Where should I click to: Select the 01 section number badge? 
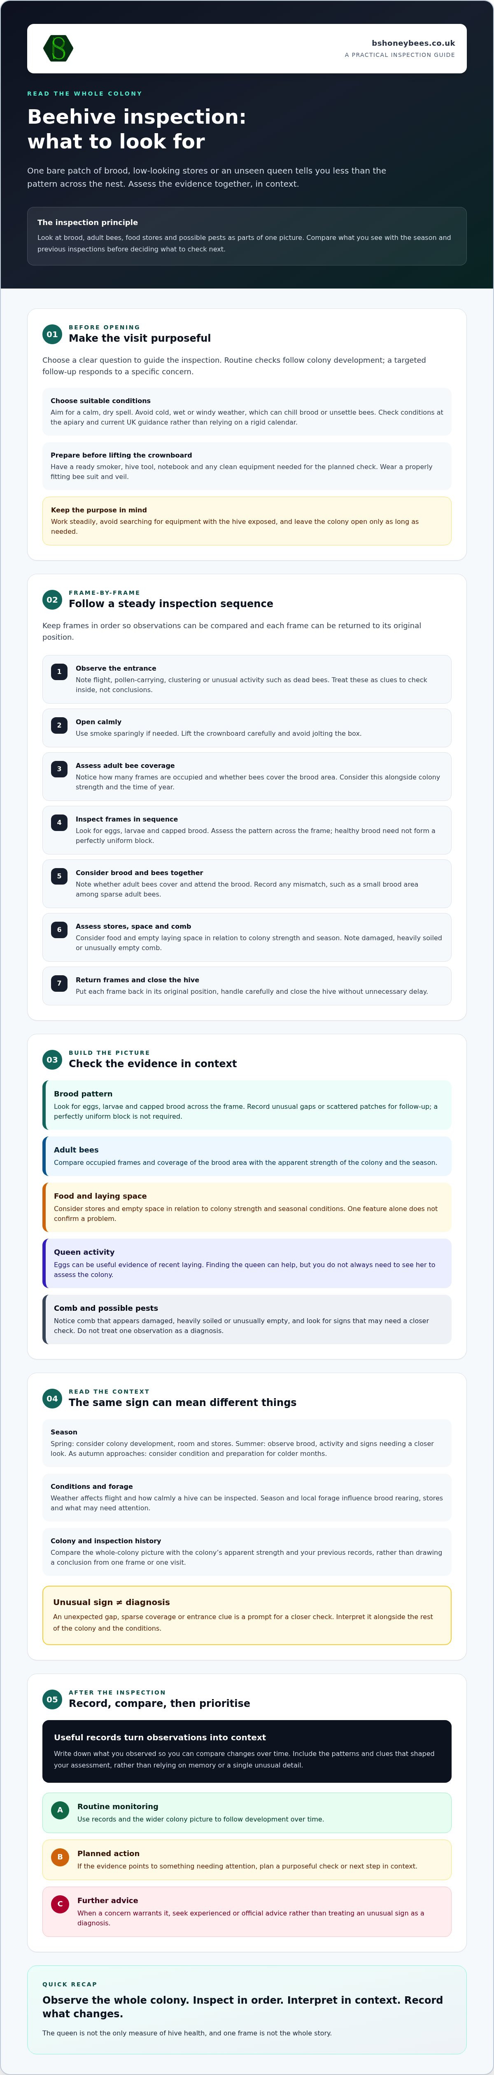pyautogui.click(x=52, y=334)
